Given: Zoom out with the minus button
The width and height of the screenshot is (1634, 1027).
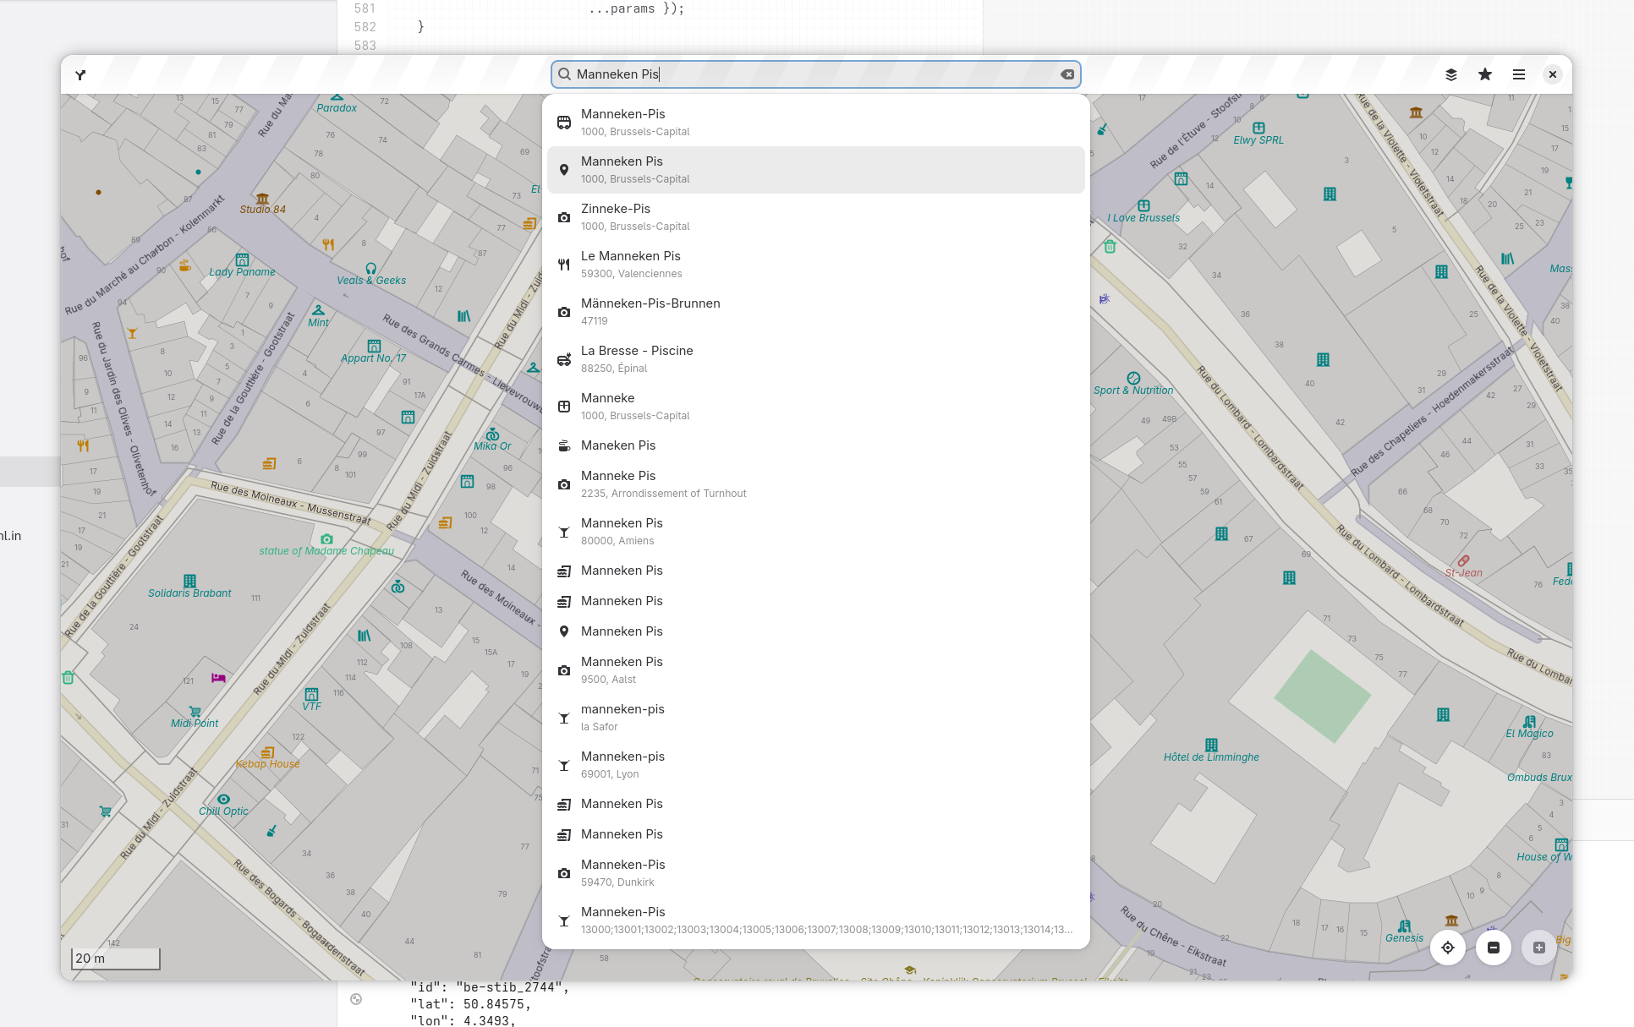Looking at the screenshot, I should pos(1494,948).
